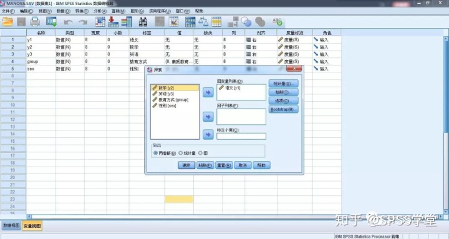Click the recall recent dialogs icon
Screen dimensions: 449x239
52,22
